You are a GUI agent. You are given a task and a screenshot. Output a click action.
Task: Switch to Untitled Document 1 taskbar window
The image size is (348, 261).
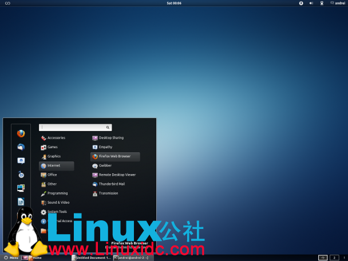coord(92,258)
